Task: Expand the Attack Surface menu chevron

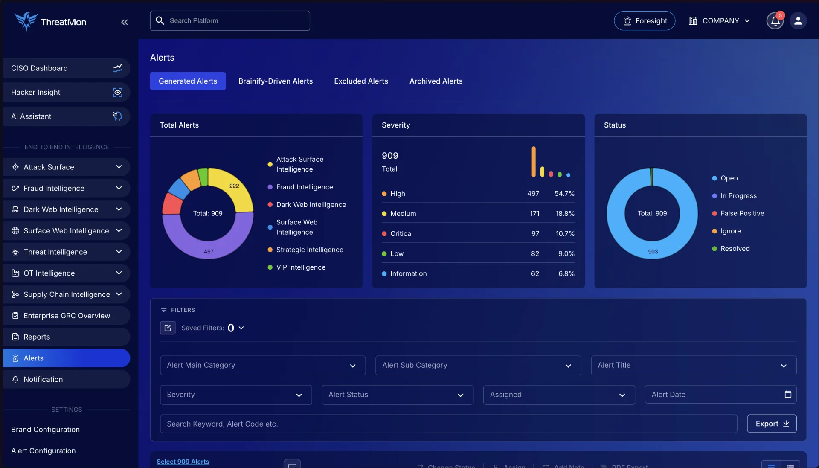Action: tap(119, 167)
